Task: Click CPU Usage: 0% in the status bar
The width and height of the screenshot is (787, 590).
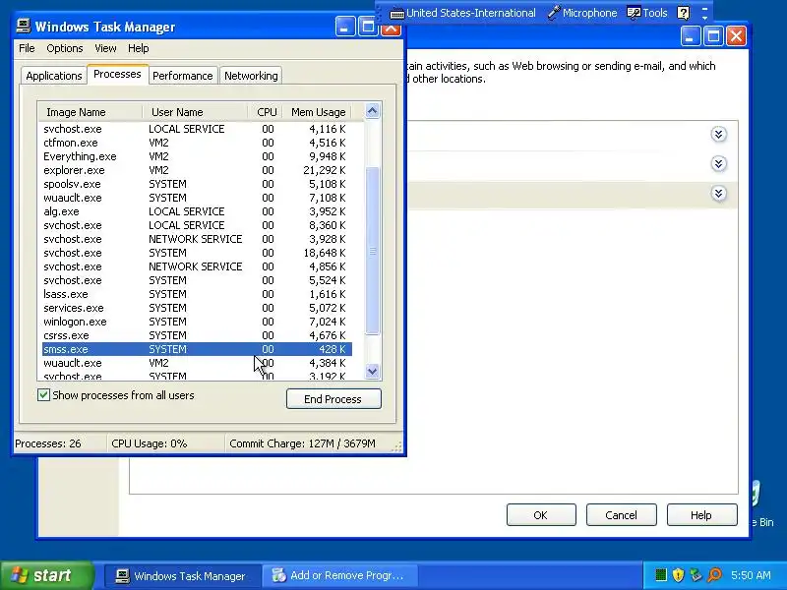Action: [150, 443]
